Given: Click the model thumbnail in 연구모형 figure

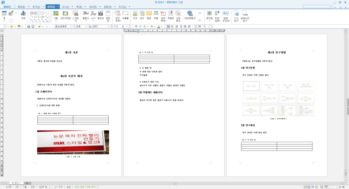Looking at the screenshot, I should pos(251,86).
